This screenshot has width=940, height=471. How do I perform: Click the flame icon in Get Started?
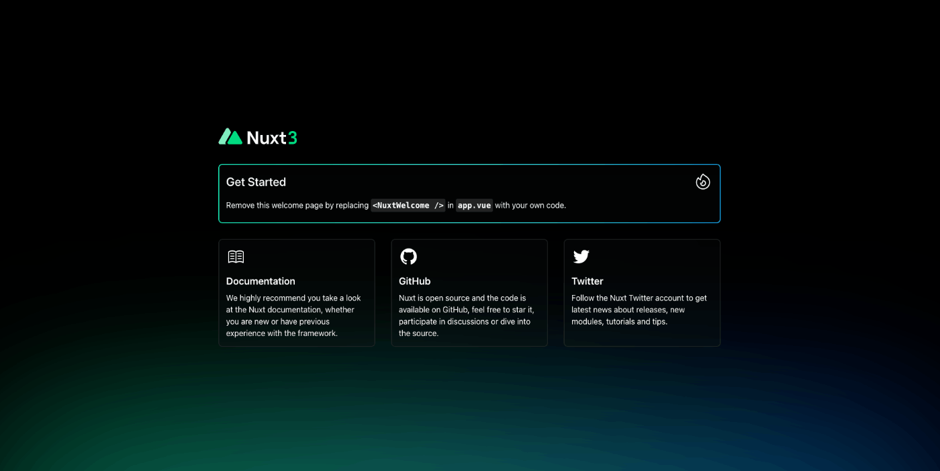pos(703,181)
